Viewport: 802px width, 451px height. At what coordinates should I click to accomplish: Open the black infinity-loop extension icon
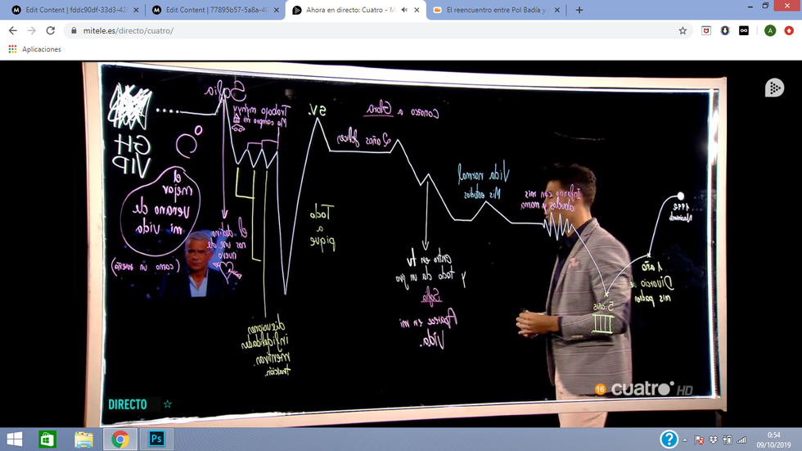[x=744, y=30]
